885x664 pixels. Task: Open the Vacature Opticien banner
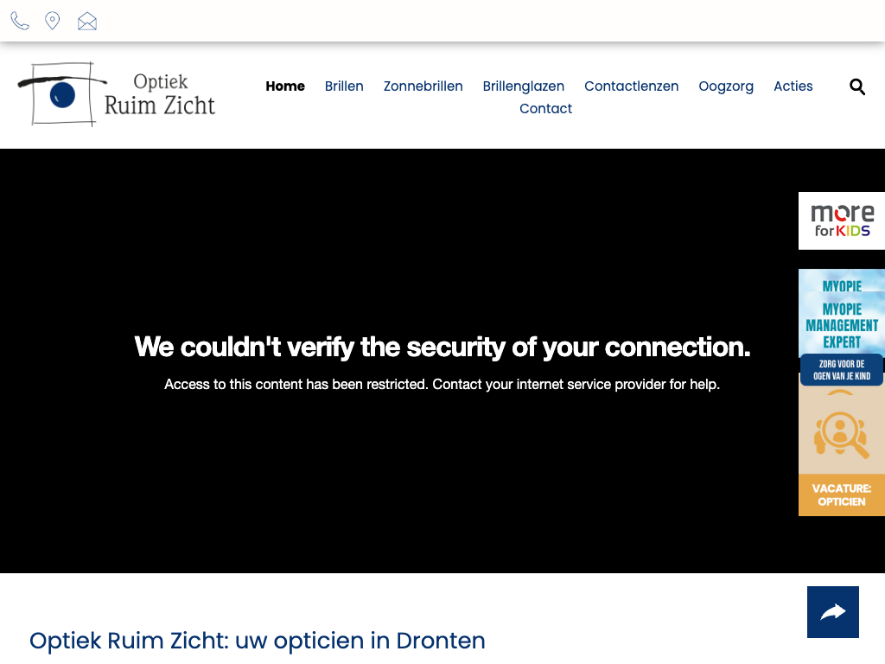point(842,450)
